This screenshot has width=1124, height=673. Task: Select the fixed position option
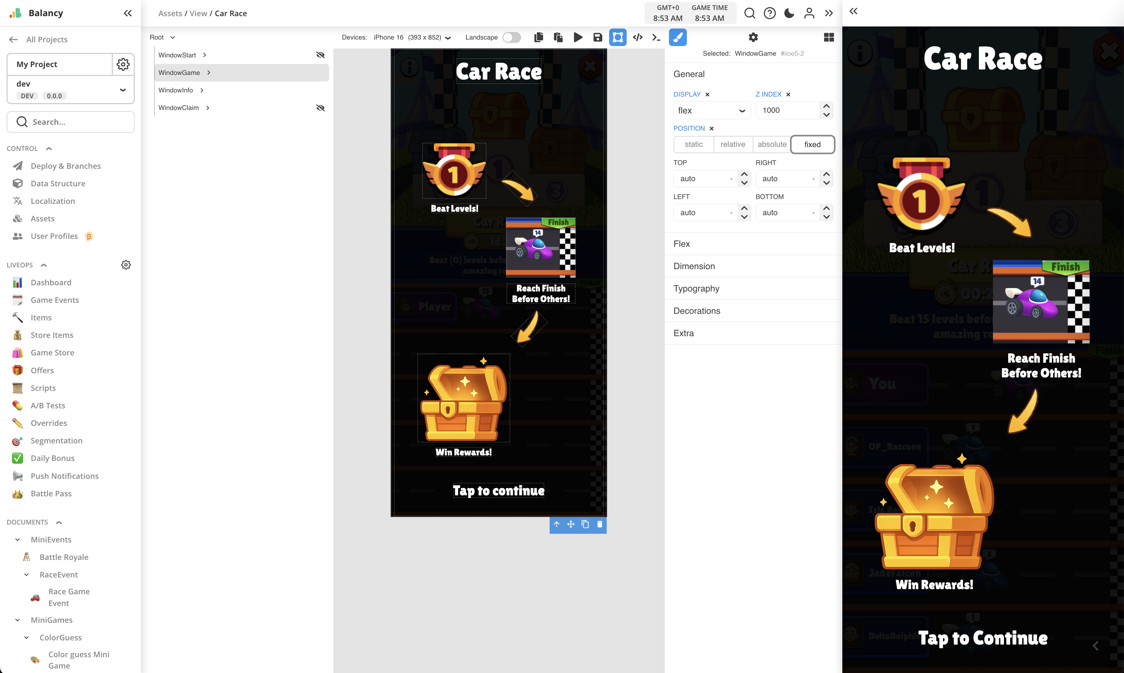pyautogui.click(x=812, y=144)
